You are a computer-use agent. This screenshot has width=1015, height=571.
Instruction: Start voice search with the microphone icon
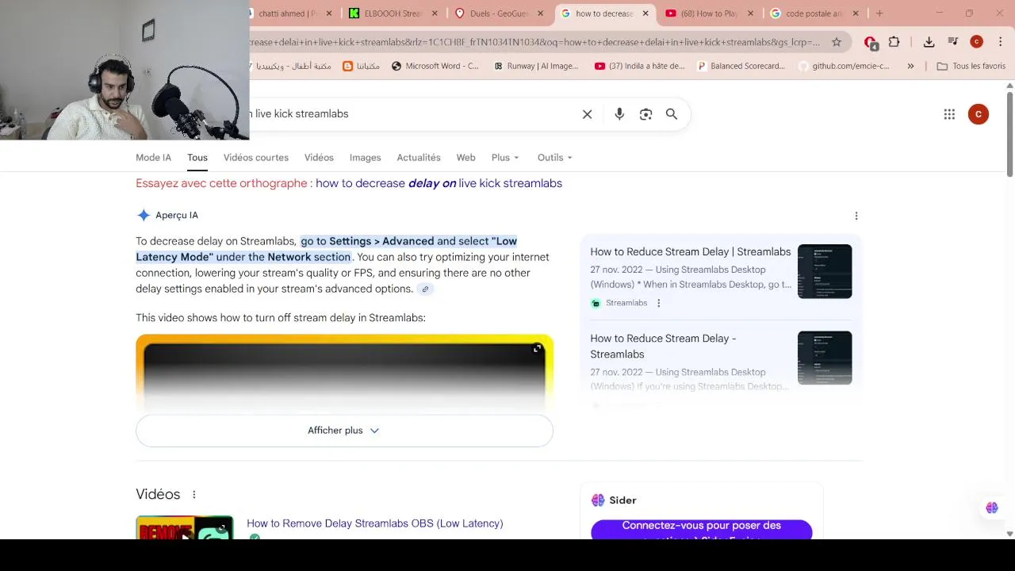click(619, 114)
